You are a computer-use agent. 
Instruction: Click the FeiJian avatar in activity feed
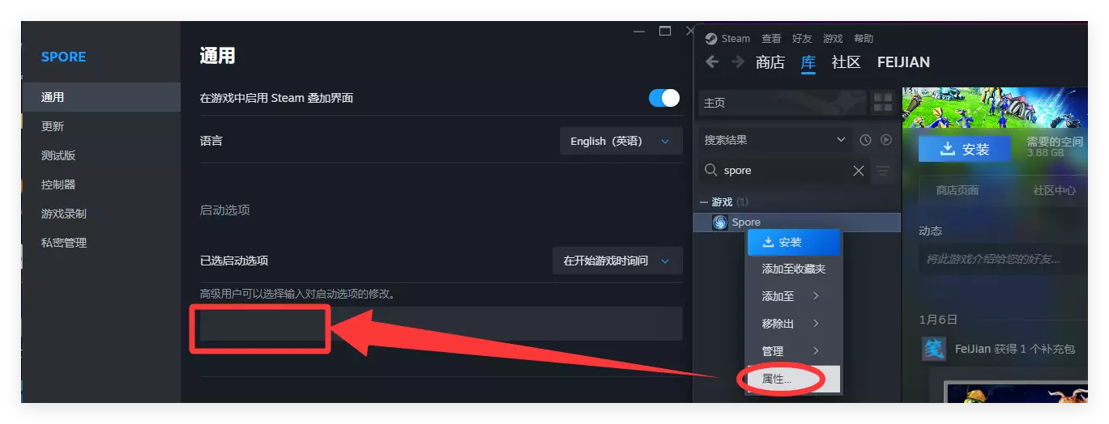click(x=934, y=349)
